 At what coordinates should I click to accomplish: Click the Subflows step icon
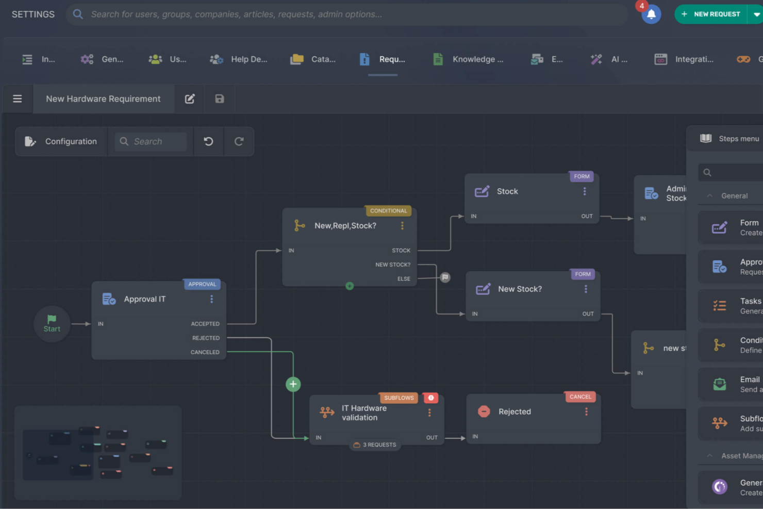click(719, 423)
